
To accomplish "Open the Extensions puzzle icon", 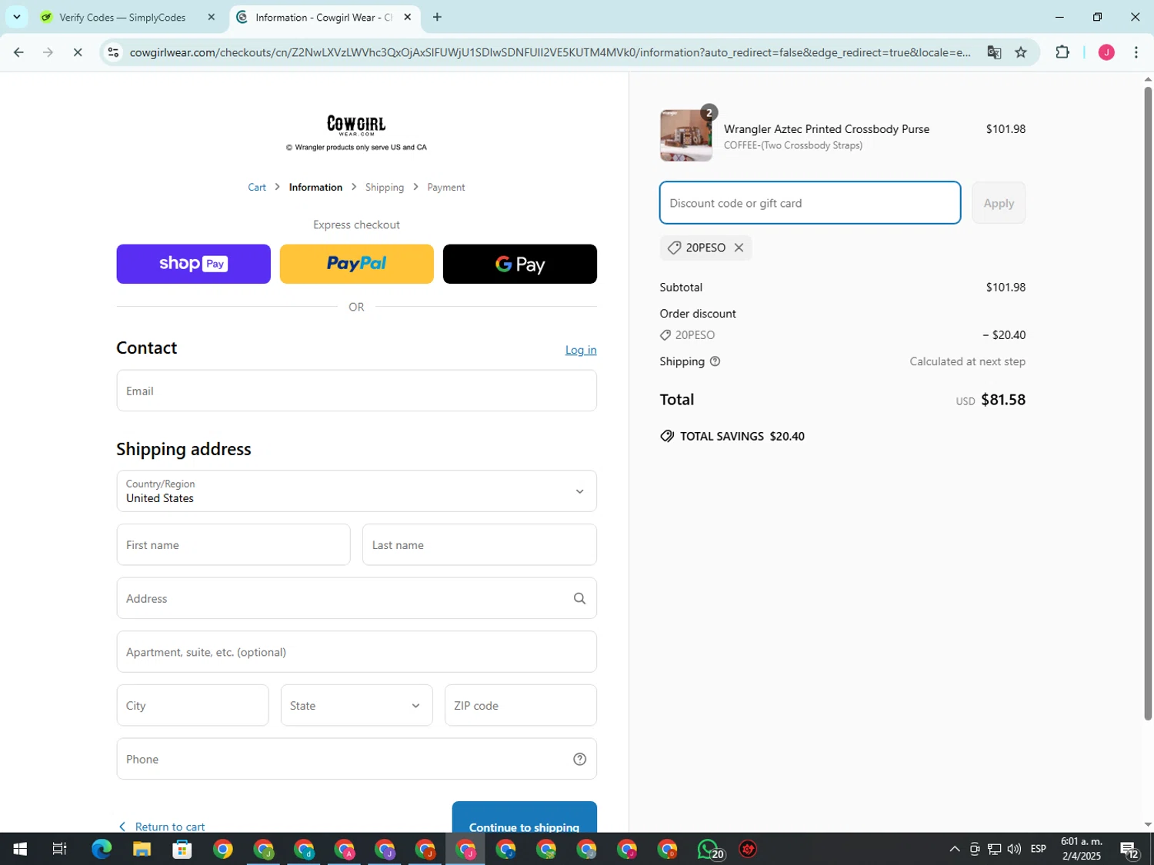I will [1062, 52].
